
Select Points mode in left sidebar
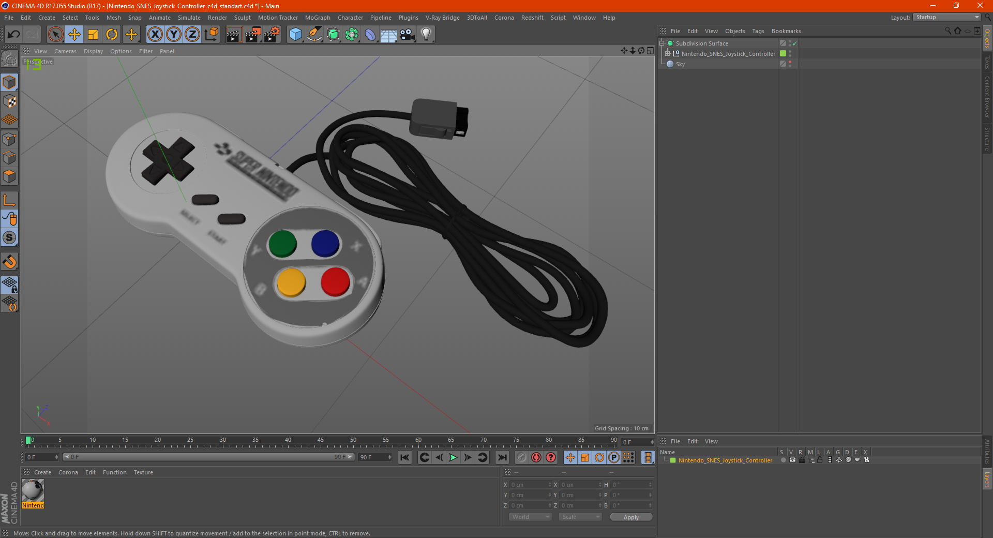coord(10,139)
